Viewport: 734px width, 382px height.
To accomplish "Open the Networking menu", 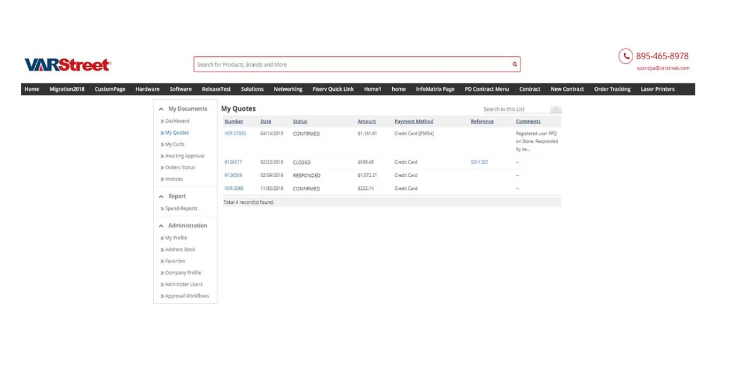I will click(288, 89).
